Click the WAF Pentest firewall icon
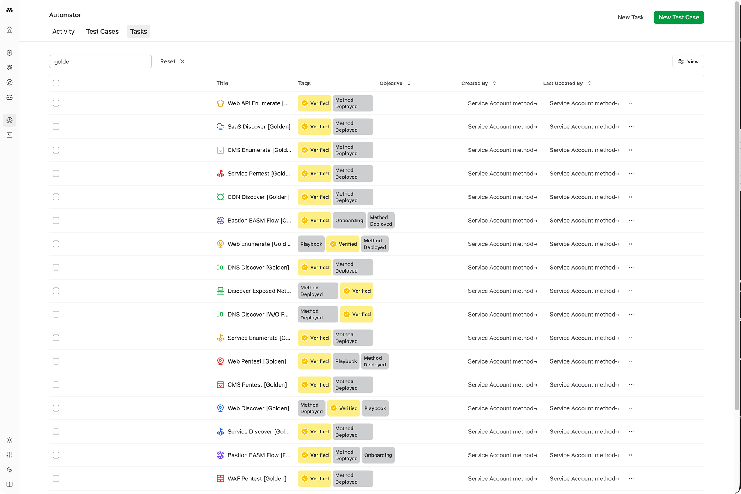 220,479
